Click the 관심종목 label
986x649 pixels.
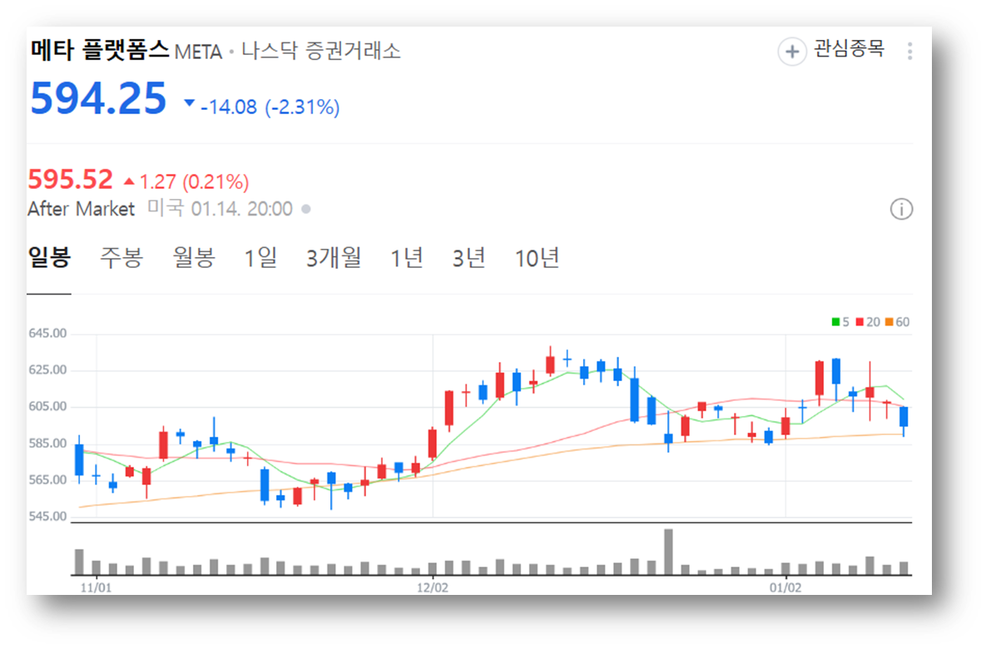(849, 48)
